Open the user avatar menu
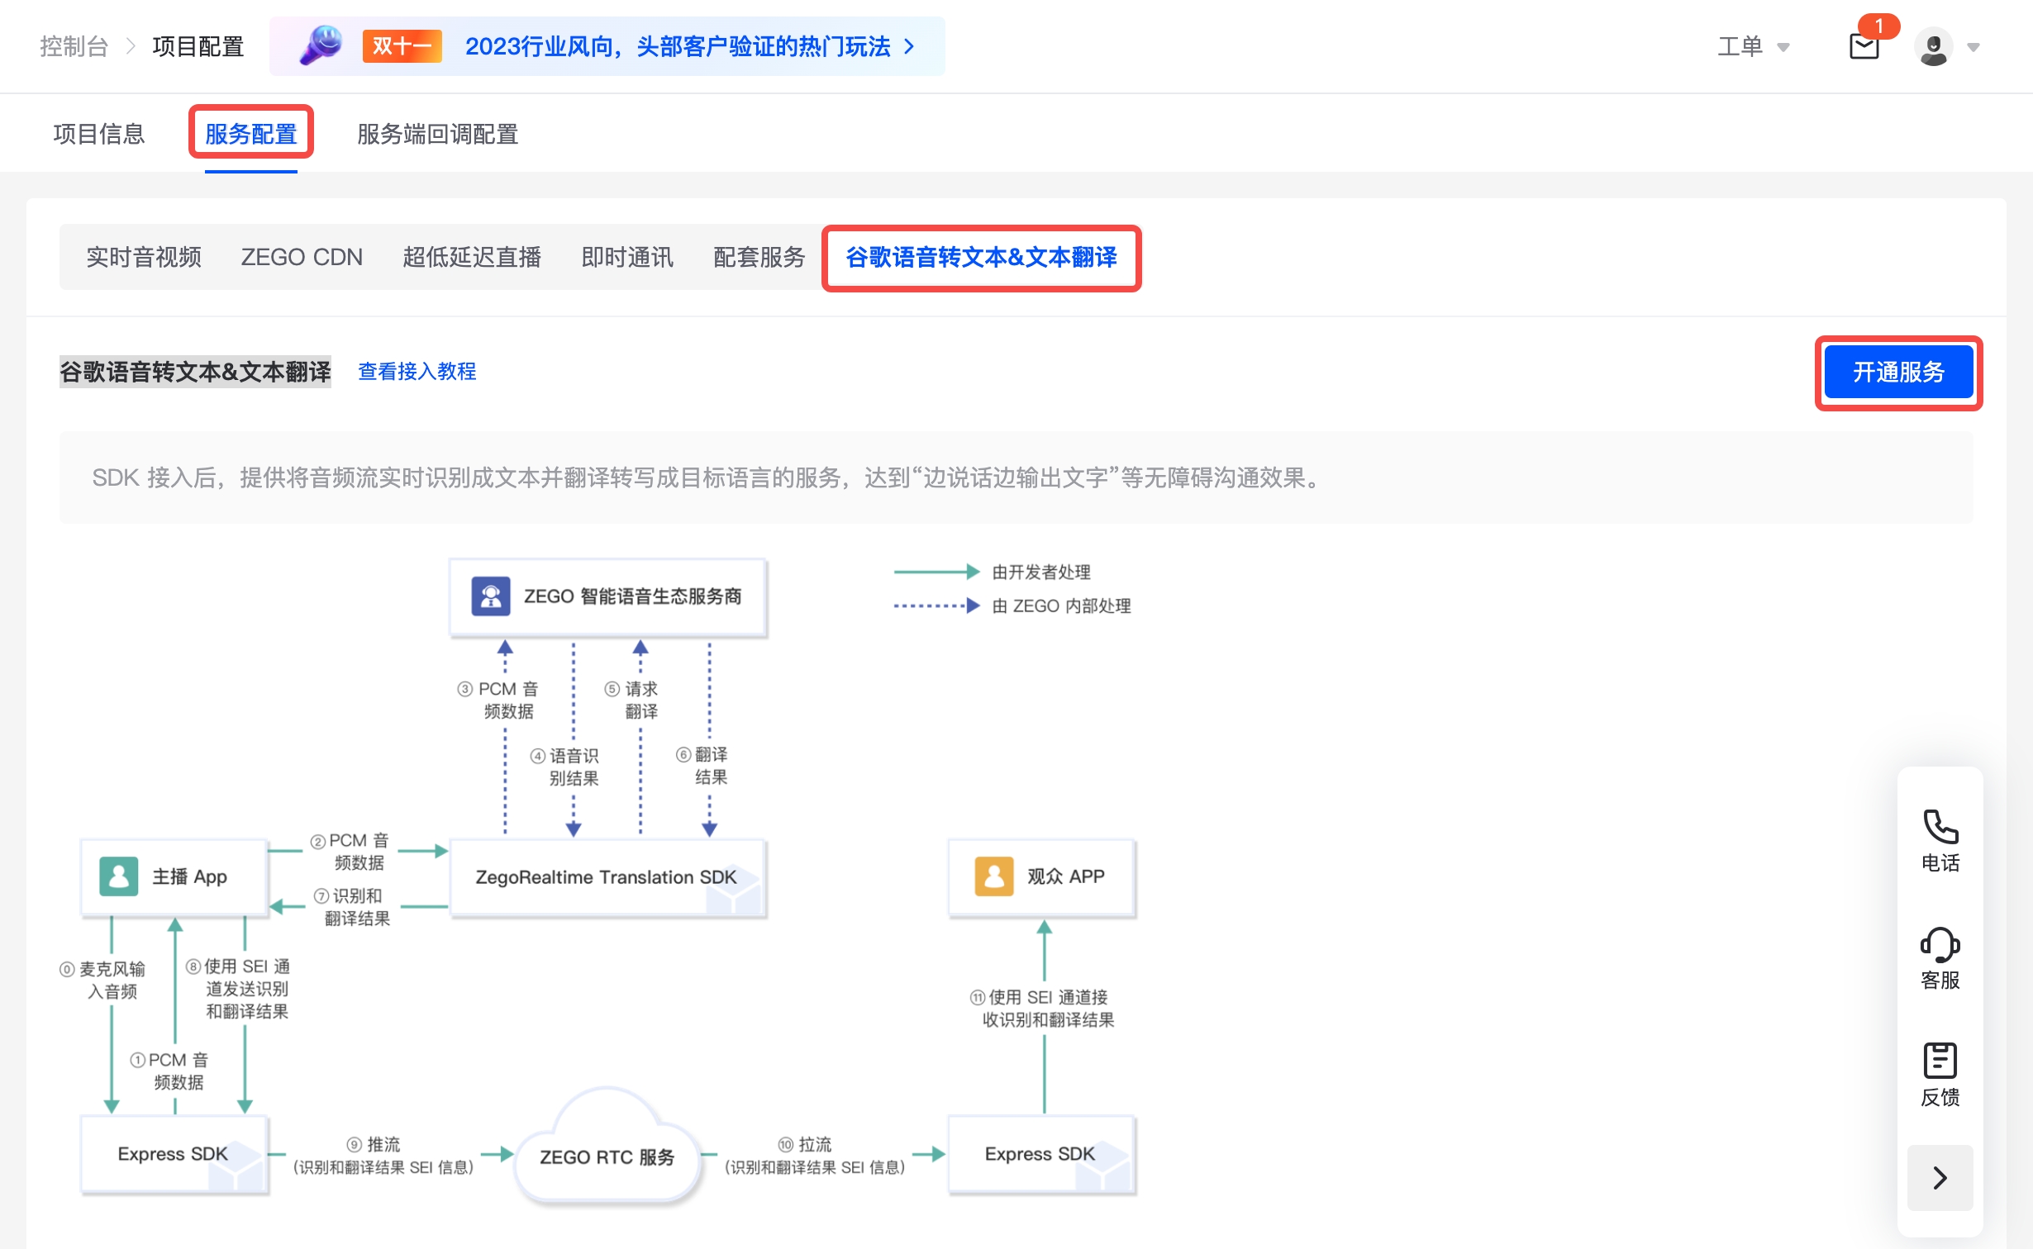This screenshot has width=2033, height=1249. [x=1933, y=46]
